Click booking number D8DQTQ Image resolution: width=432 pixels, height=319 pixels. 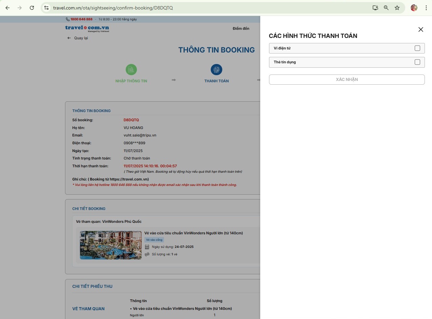coord(131,120)
